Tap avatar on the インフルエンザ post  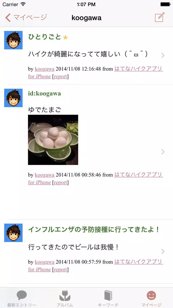[x=13, y=233]
